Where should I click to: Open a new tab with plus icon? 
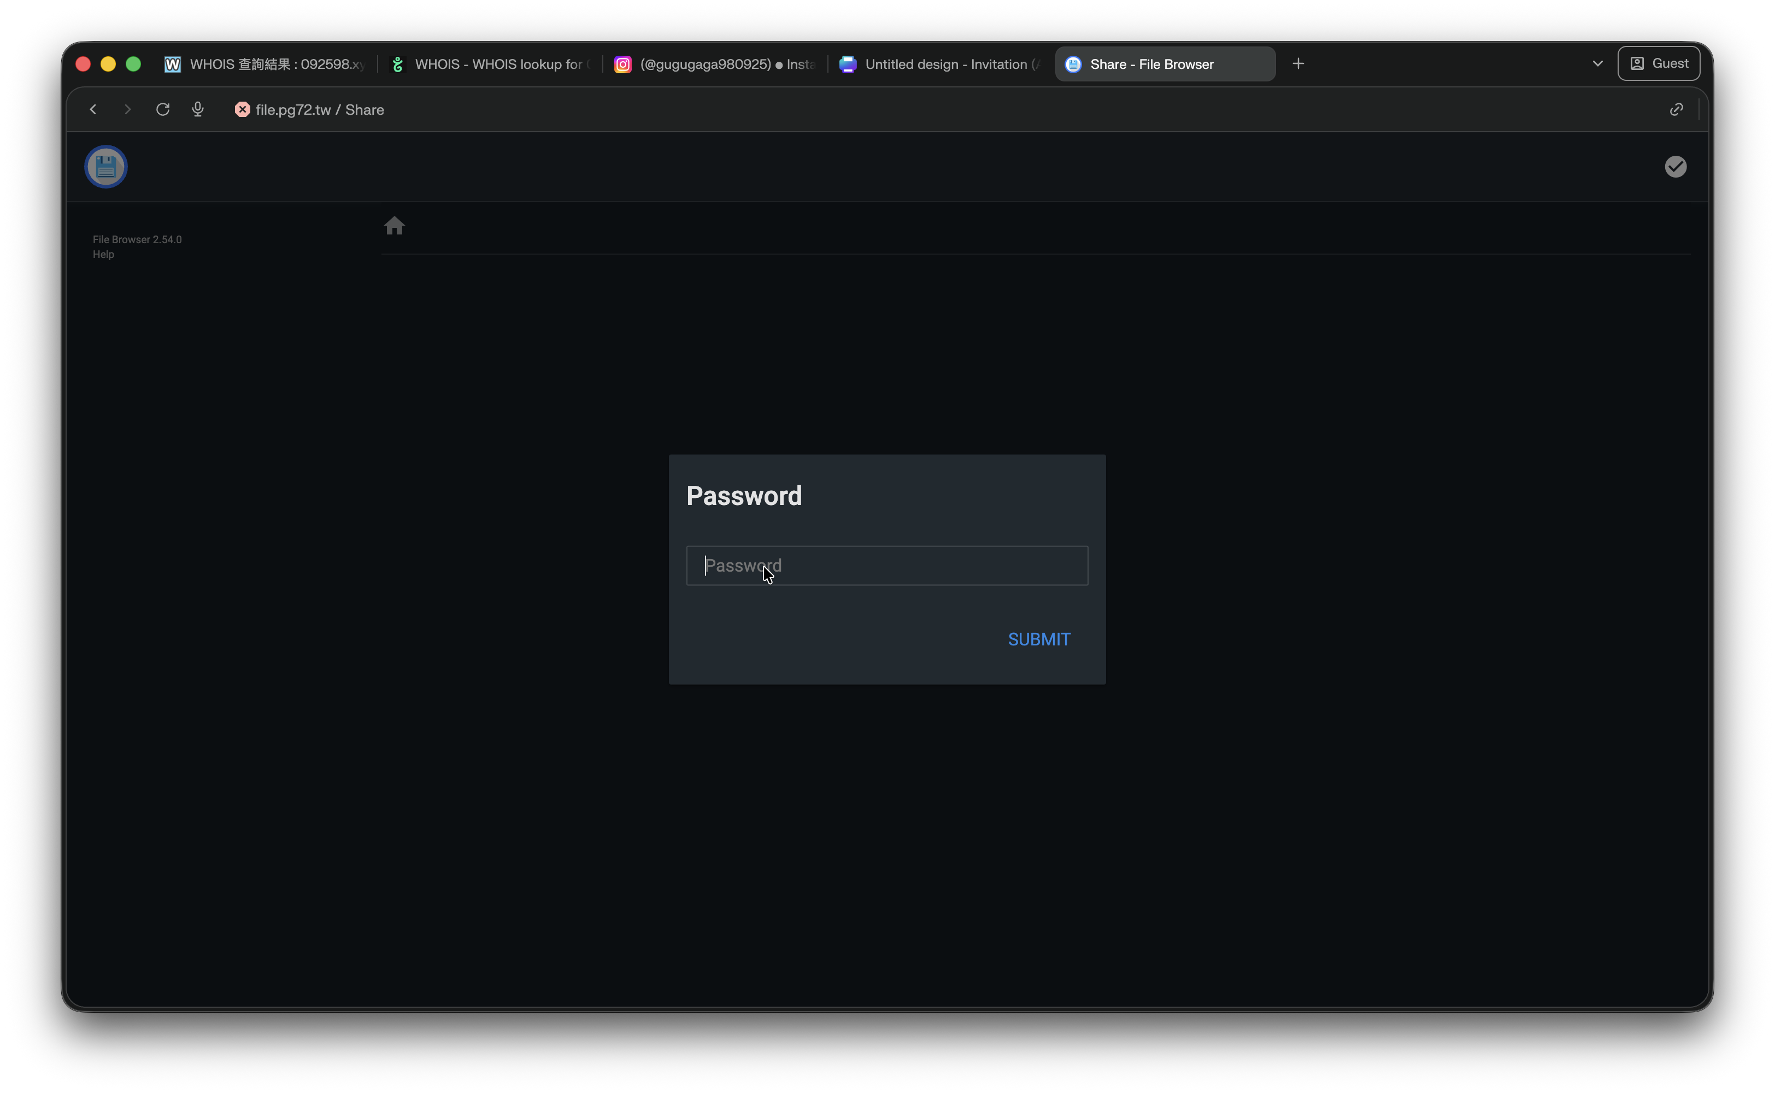point(1298,63)
